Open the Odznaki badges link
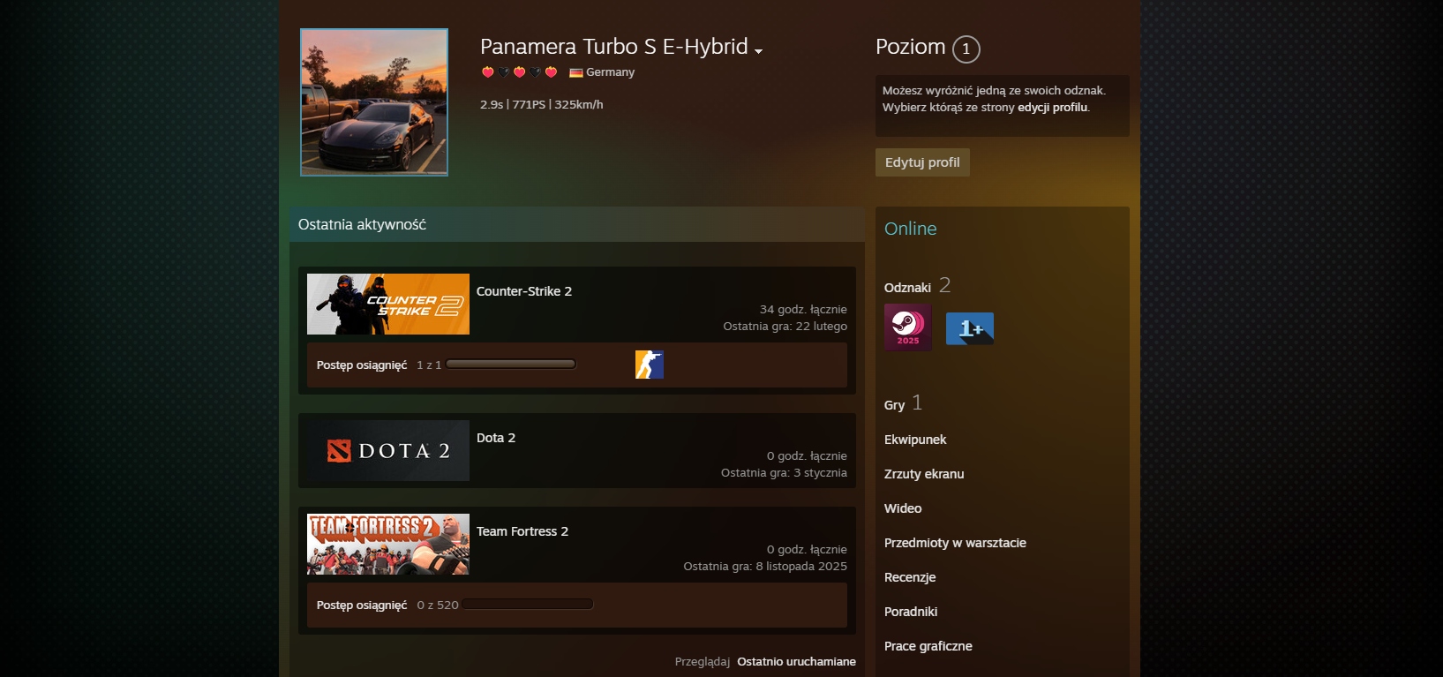 [x=907, y=288]
